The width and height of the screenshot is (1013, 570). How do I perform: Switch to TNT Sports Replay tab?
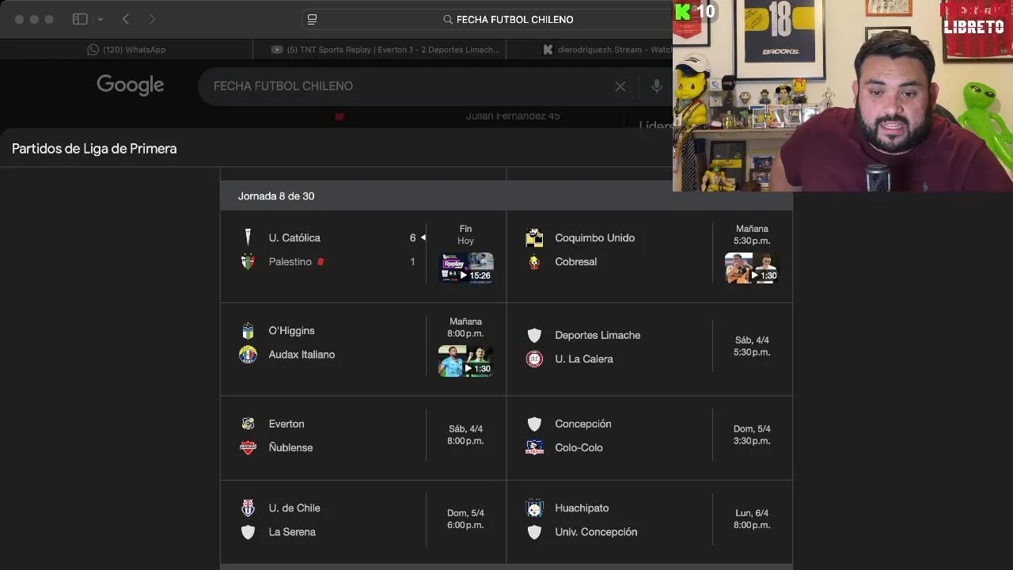(x=385, y=49)
